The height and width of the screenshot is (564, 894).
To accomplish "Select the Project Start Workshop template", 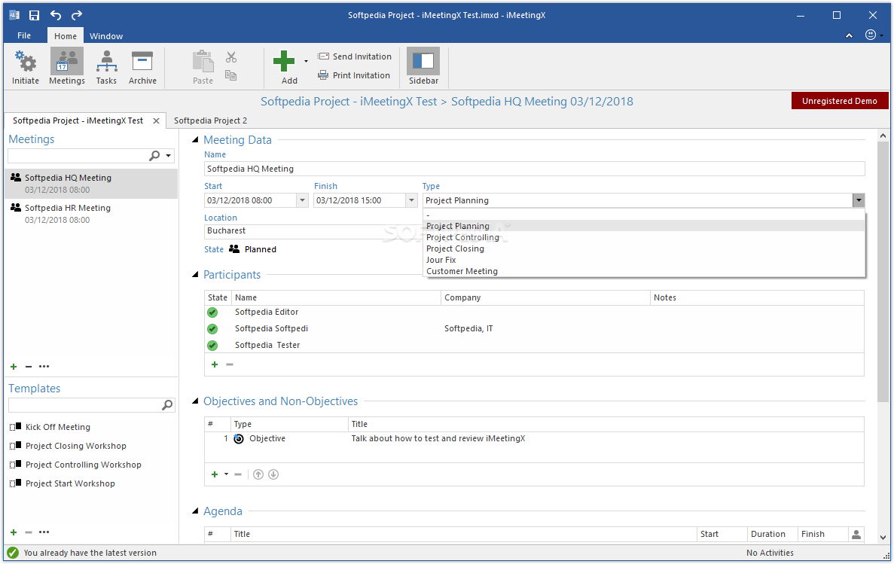I will [x=70, y=483].
